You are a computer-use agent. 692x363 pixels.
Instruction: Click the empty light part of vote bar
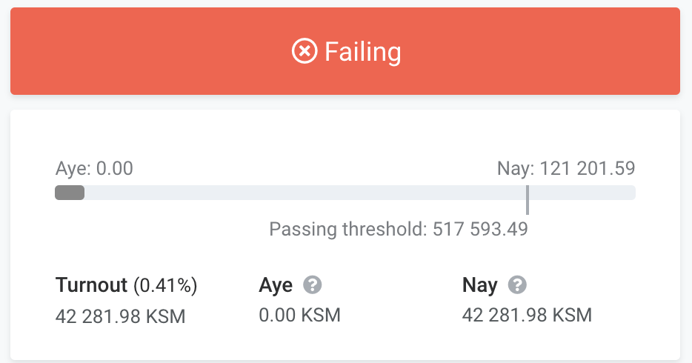click(x=305, y=193)
